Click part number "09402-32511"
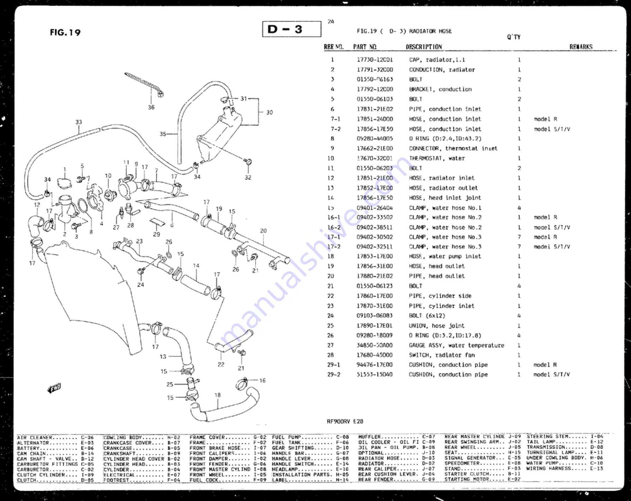Viewport: 631px width, 501px height. click(x=374, y=247)
